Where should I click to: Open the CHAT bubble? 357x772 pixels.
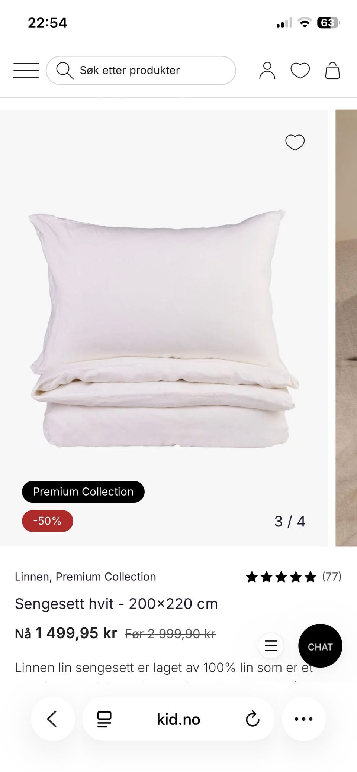(320, 647)
